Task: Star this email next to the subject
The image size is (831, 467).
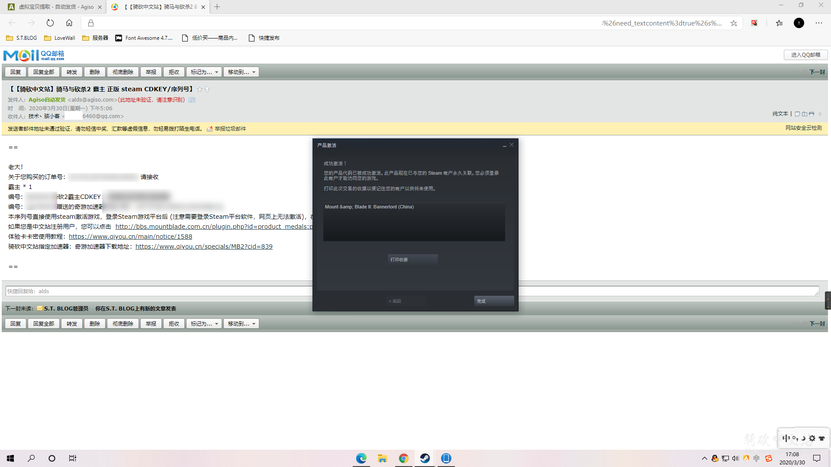Action: (x=200, y=89)
